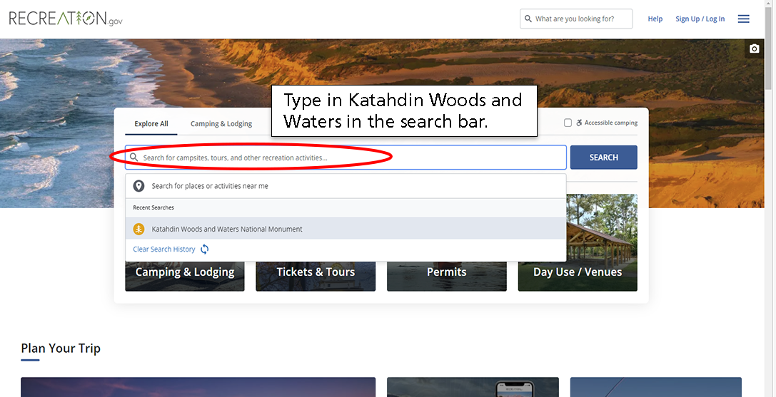Click the magnifier icon in header search
The height and width of the screenshot is (397, 776).
point(528,19)
